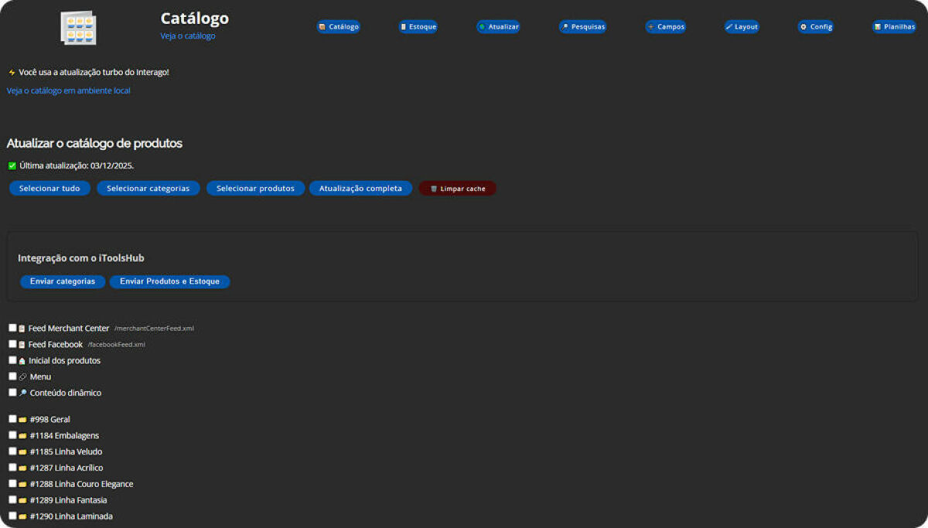
Task: Follow the 'Veja o catálogo' link
Action: tap(188, 36)
